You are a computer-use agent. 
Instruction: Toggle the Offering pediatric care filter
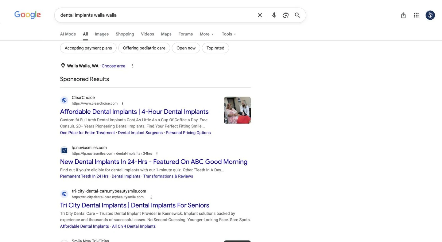coord(144,48)
